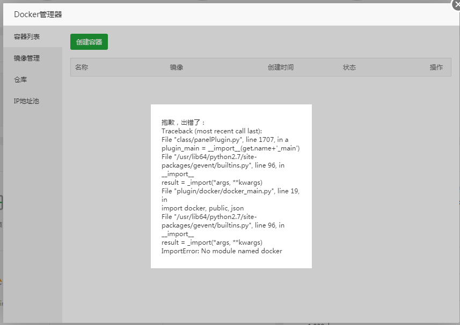
Task: Click the 状态 column header
Action: coord(349,67)
